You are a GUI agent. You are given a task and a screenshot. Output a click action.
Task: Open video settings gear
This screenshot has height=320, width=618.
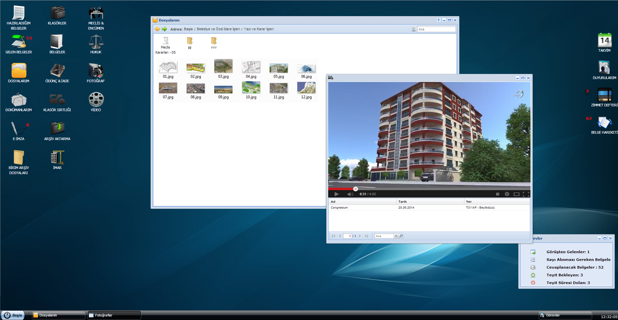pos(507,194)
